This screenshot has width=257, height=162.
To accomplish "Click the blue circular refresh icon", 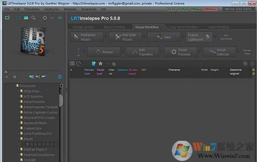I will point(60,76).
